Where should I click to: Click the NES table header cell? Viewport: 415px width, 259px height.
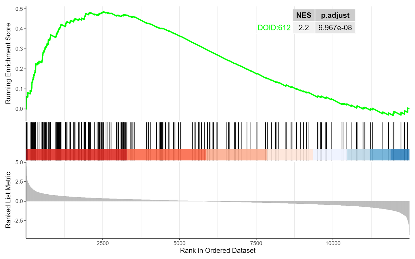(303, 15)
